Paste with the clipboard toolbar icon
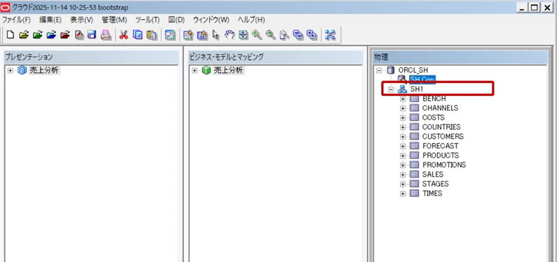 [x=152, y=35]
